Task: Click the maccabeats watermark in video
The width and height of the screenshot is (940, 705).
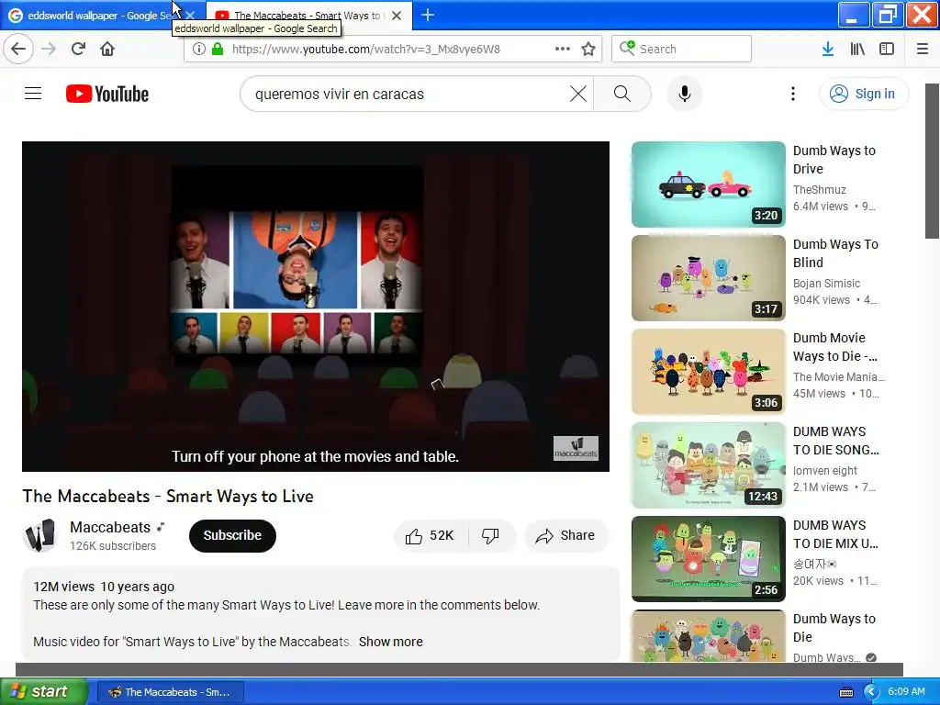Action: pos(576,448)
